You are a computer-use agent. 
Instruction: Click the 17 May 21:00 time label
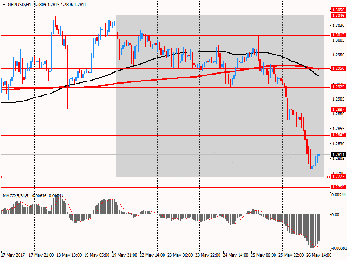point(41,255)
